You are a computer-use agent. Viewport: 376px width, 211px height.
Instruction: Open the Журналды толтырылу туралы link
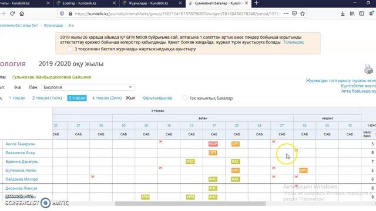pyautogui.click(x=341, y=81)
